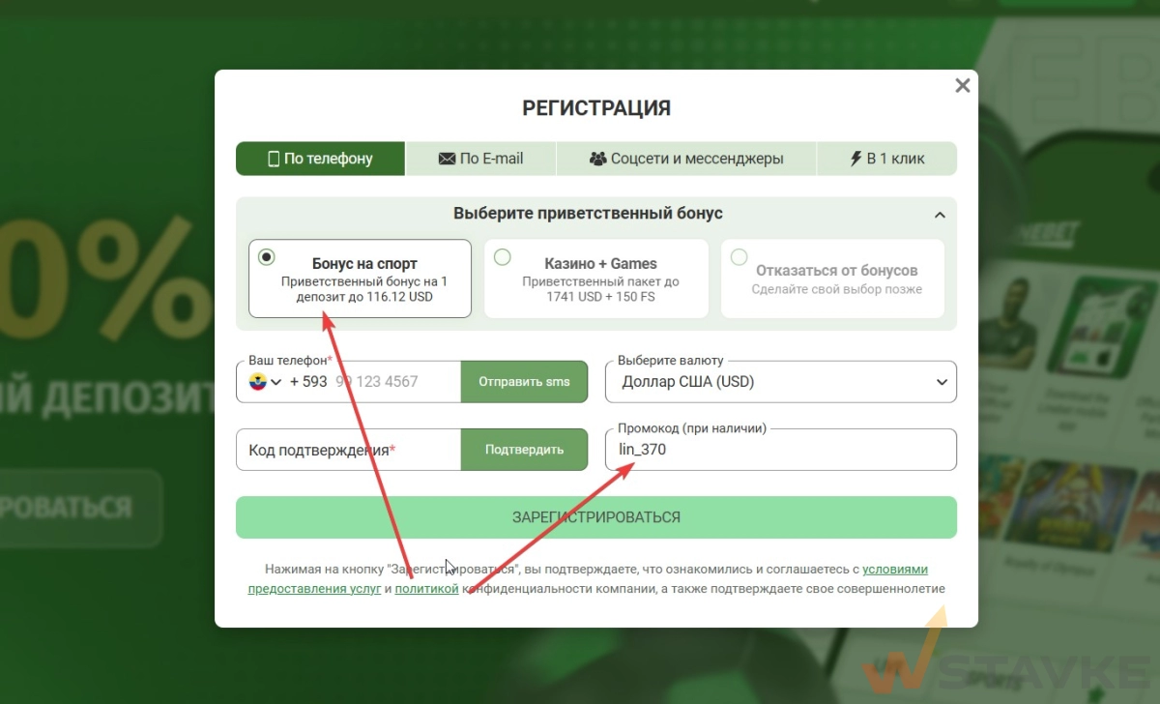Switch to the В 1 клик tab
The width and height of the screenshot is (1160, 704).
886,159
